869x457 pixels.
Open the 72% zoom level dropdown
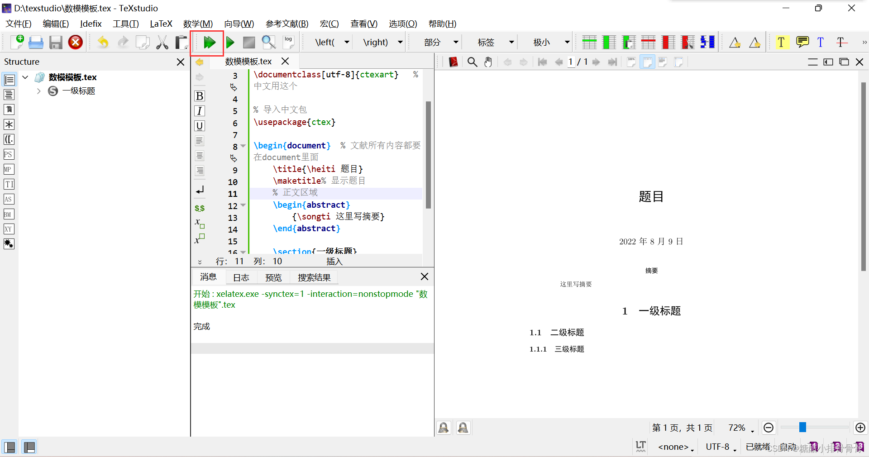tap(741, 428)
